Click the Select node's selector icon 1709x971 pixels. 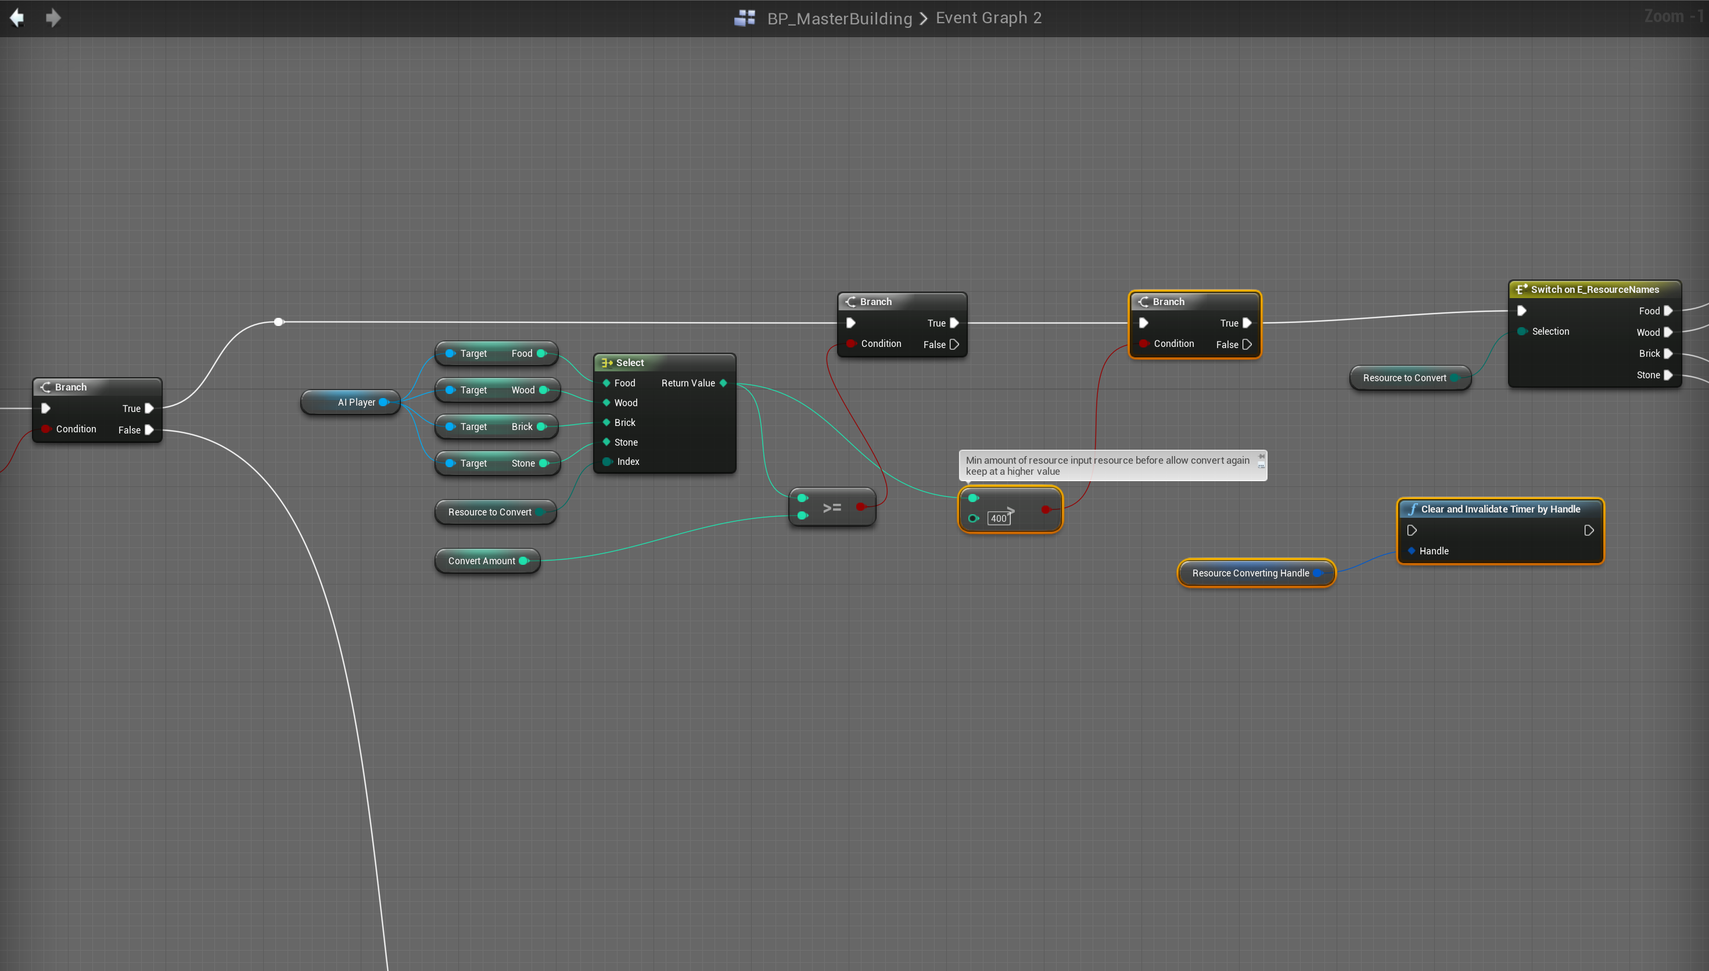pos(606,363)
